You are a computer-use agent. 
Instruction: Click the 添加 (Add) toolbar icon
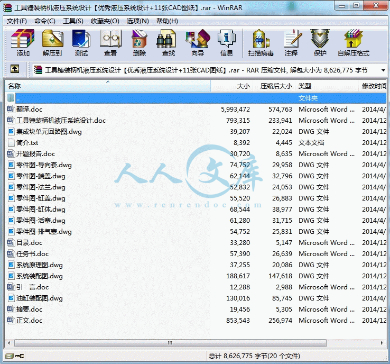click(x=23, y=39)
